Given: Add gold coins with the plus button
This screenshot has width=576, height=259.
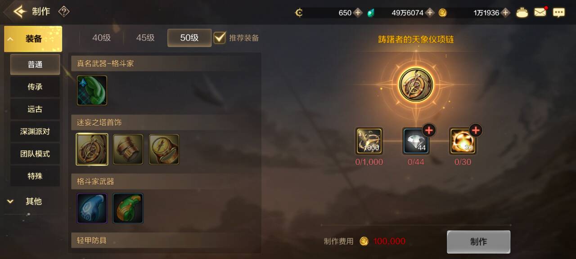Looking at the screenshot, I should (x=506, y=13).
